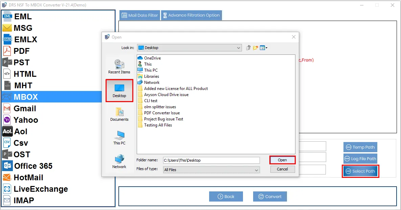Open Recent Items in dialog sidebar

[119, 67]
